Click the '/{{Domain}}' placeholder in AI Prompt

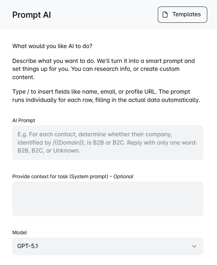click(68, 143)
